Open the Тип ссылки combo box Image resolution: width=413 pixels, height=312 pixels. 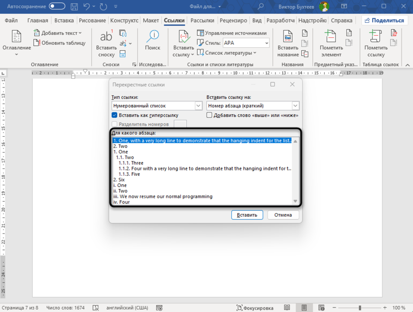pos(157,106)
